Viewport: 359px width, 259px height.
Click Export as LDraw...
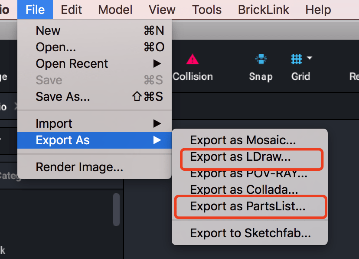(x=240, y=157)
